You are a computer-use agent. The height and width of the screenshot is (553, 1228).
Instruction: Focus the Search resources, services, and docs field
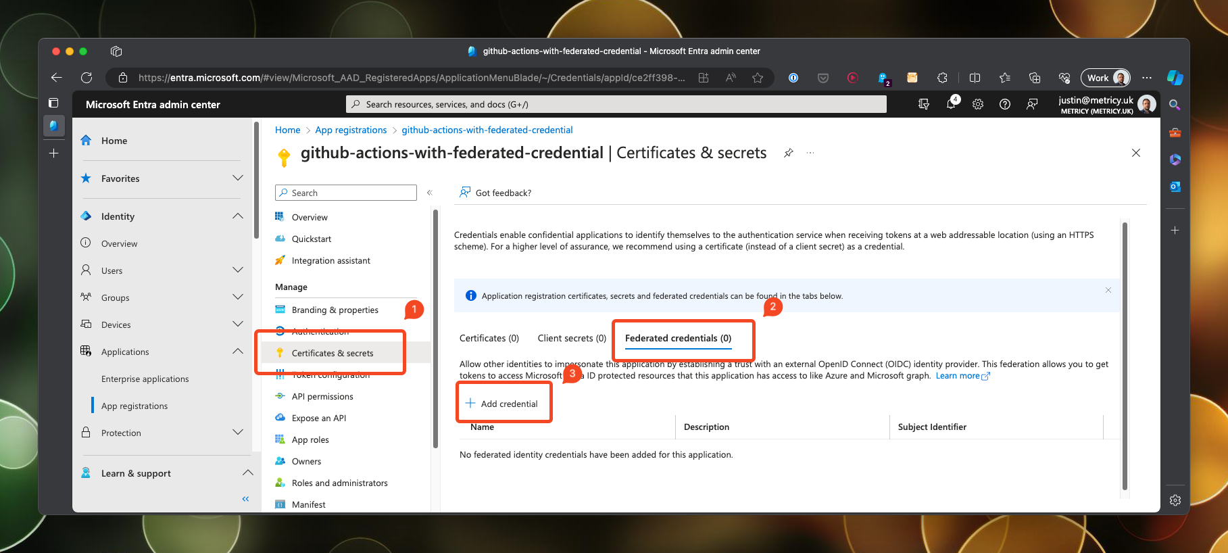(616, 104)
